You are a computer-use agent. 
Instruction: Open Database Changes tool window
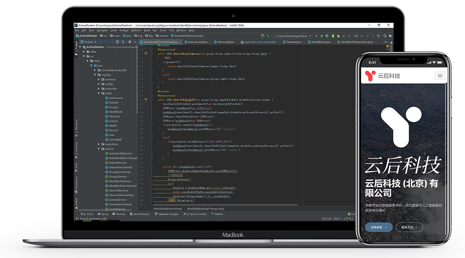click(x=166, y=214)
